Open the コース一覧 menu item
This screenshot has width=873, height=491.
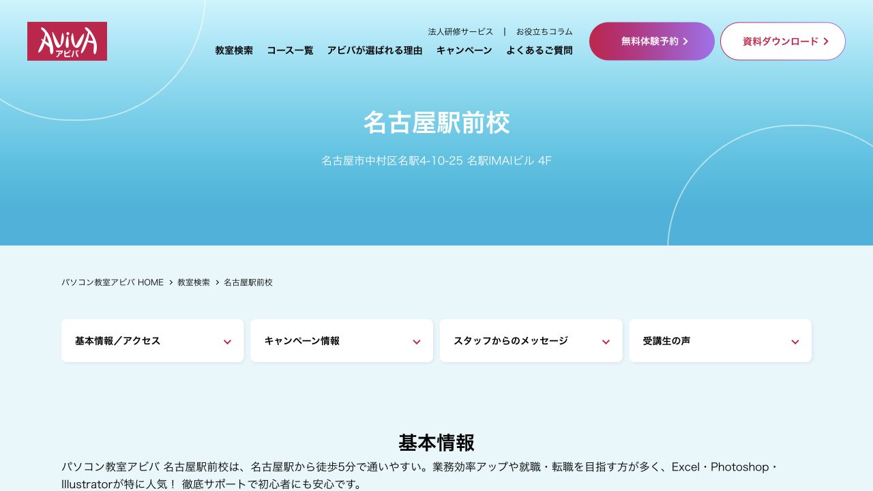[x=290, y=50]
